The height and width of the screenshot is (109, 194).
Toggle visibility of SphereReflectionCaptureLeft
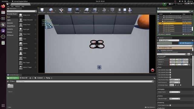[x=158, y=16]
